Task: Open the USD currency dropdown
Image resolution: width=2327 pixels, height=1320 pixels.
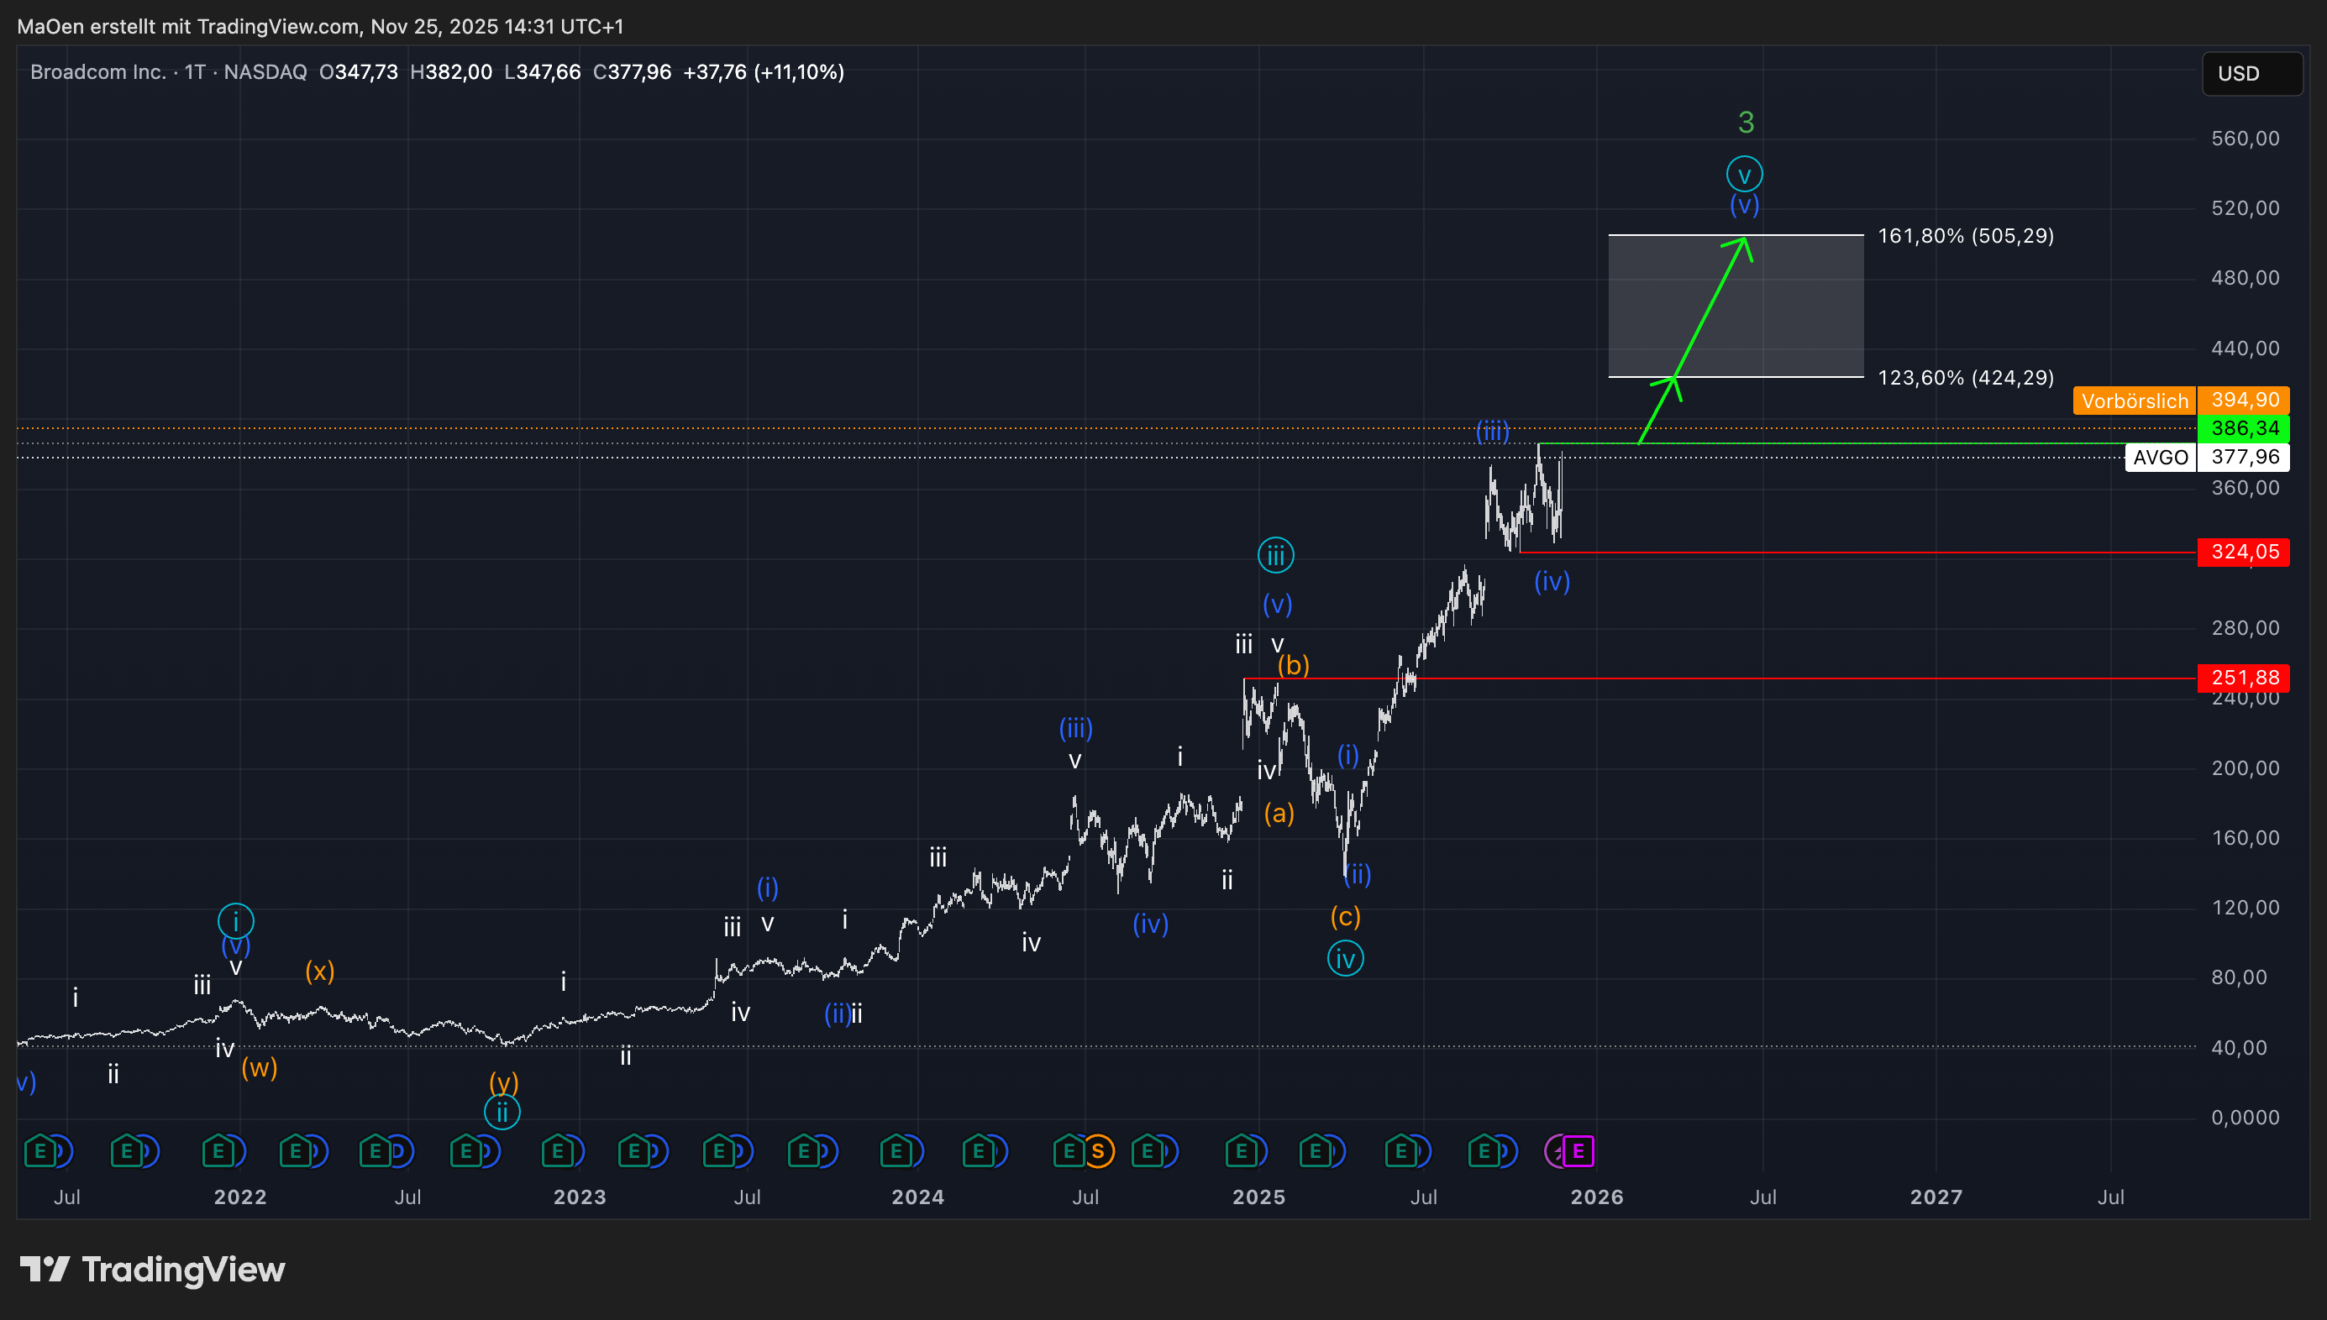Action: (x=2251, y=73)
